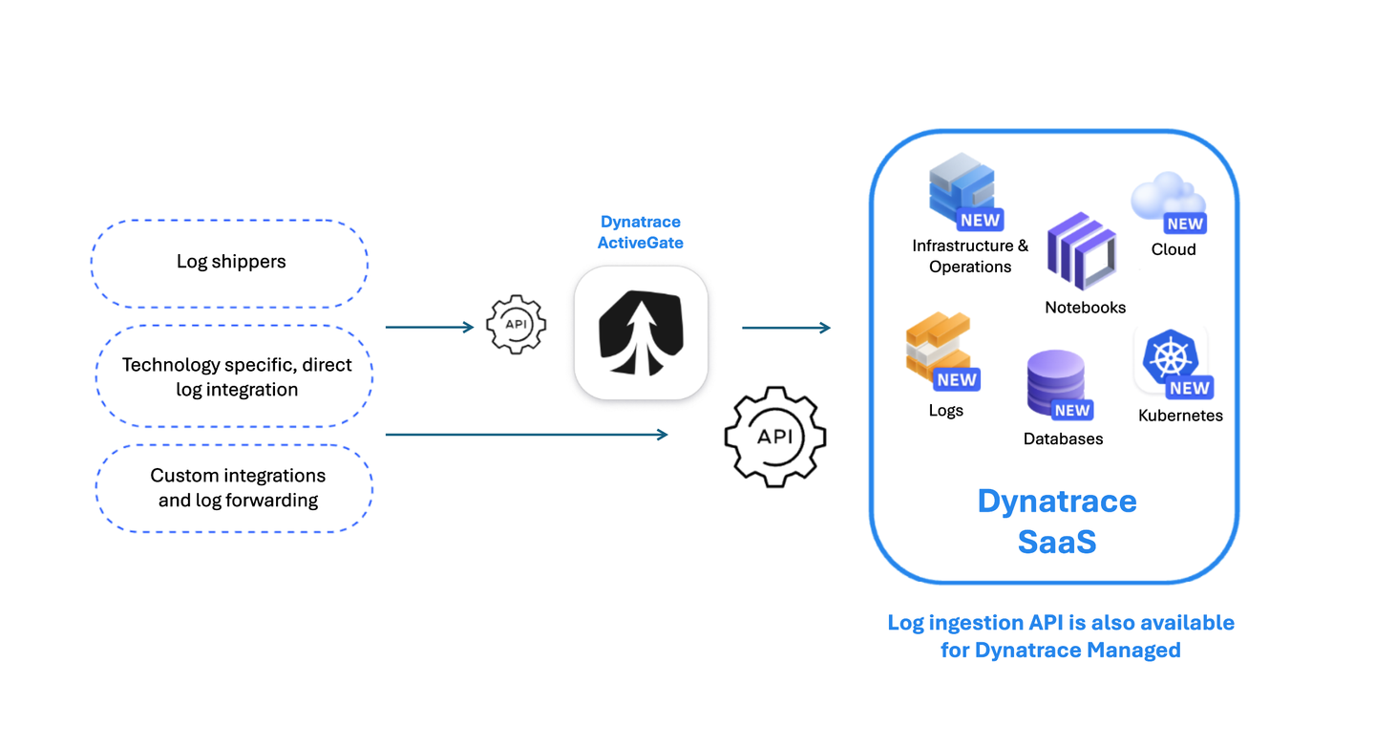Select the Databases app icon

tap(1058, 385)
